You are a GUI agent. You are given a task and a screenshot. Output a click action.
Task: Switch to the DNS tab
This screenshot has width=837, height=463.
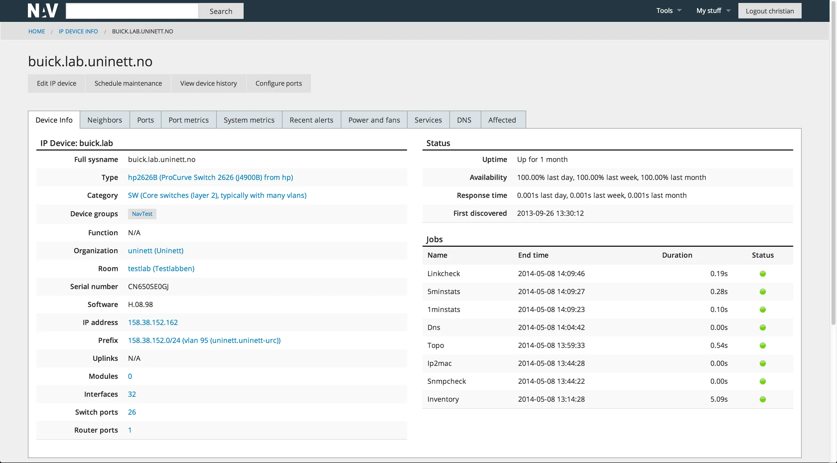point(465,120)
